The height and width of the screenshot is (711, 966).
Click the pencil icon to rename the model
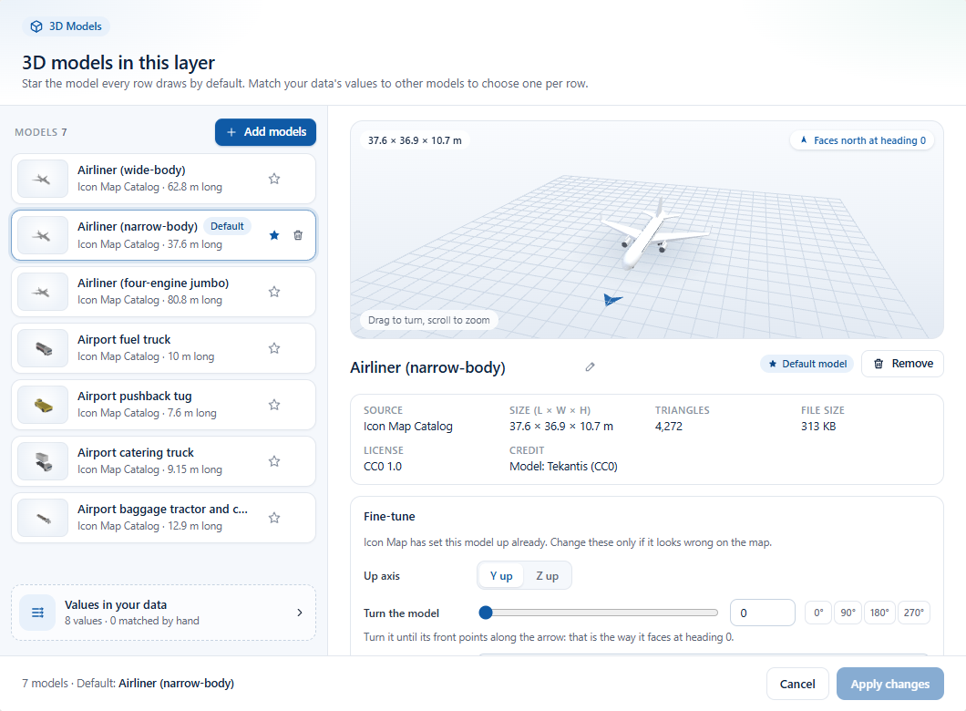point(590,367)
